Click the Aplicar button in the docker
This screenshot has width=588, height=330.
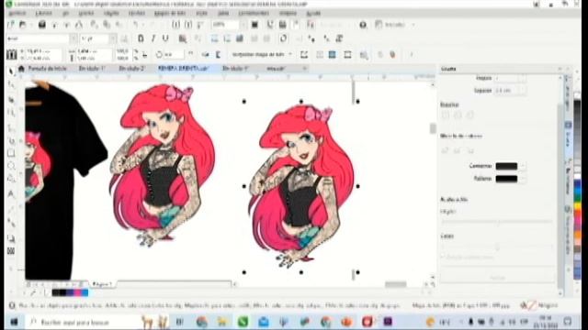(x=497, y=278)
